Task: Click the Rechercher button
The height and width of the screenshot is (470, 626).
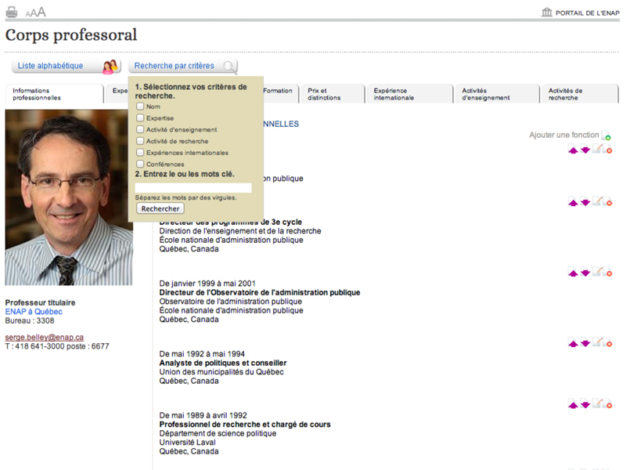Action: [160, 208]
